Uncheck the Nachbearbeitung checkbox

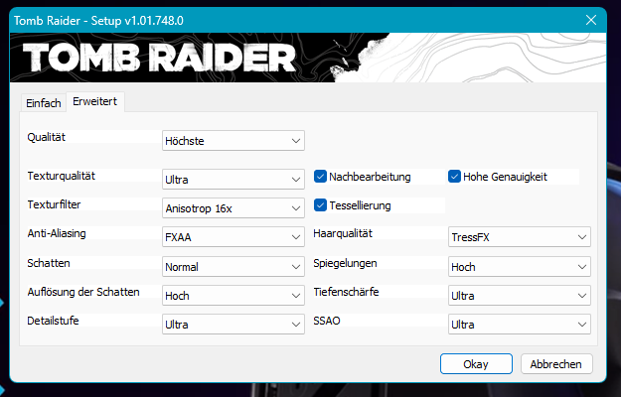point(320,177)
